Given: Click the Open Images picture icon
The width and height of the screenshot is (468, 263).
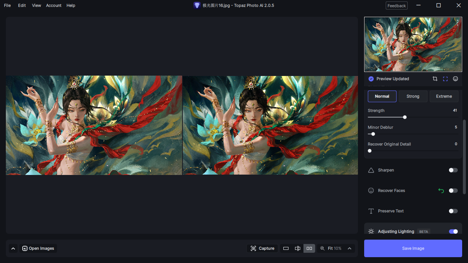Looking at the screenshot, I should pyautogui.click(x=25, y=248).
